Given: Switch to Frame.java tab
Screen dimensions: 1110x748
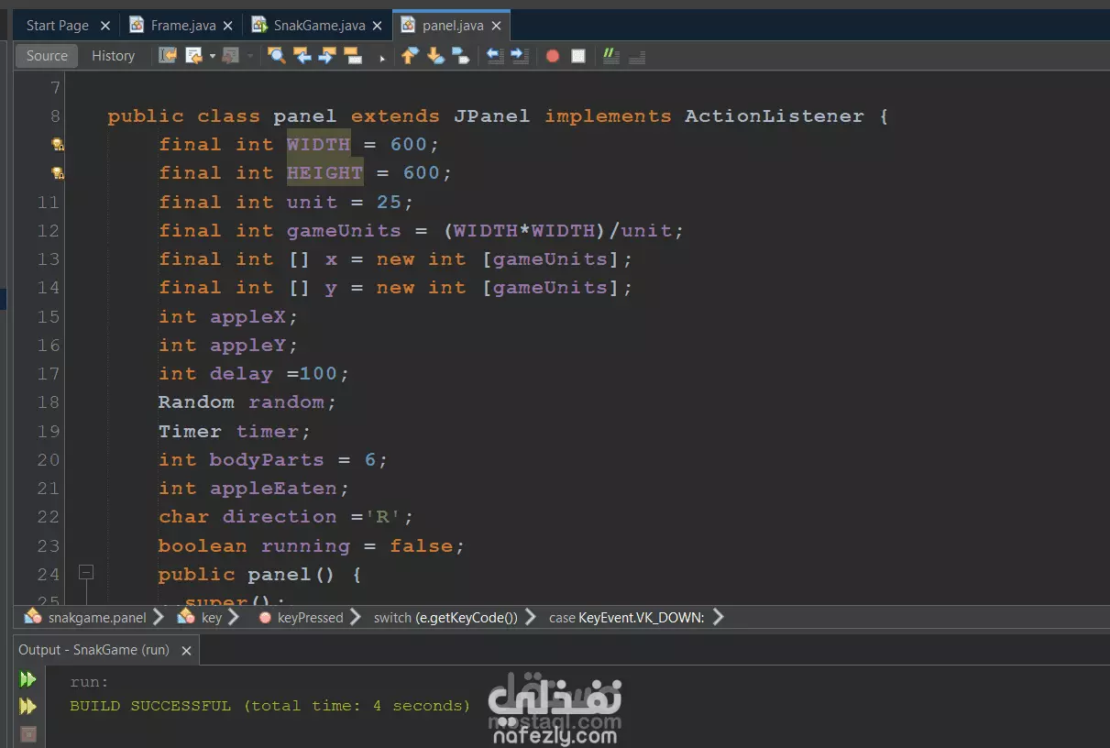Looking at the screenshot, I should tap(183, 26).
